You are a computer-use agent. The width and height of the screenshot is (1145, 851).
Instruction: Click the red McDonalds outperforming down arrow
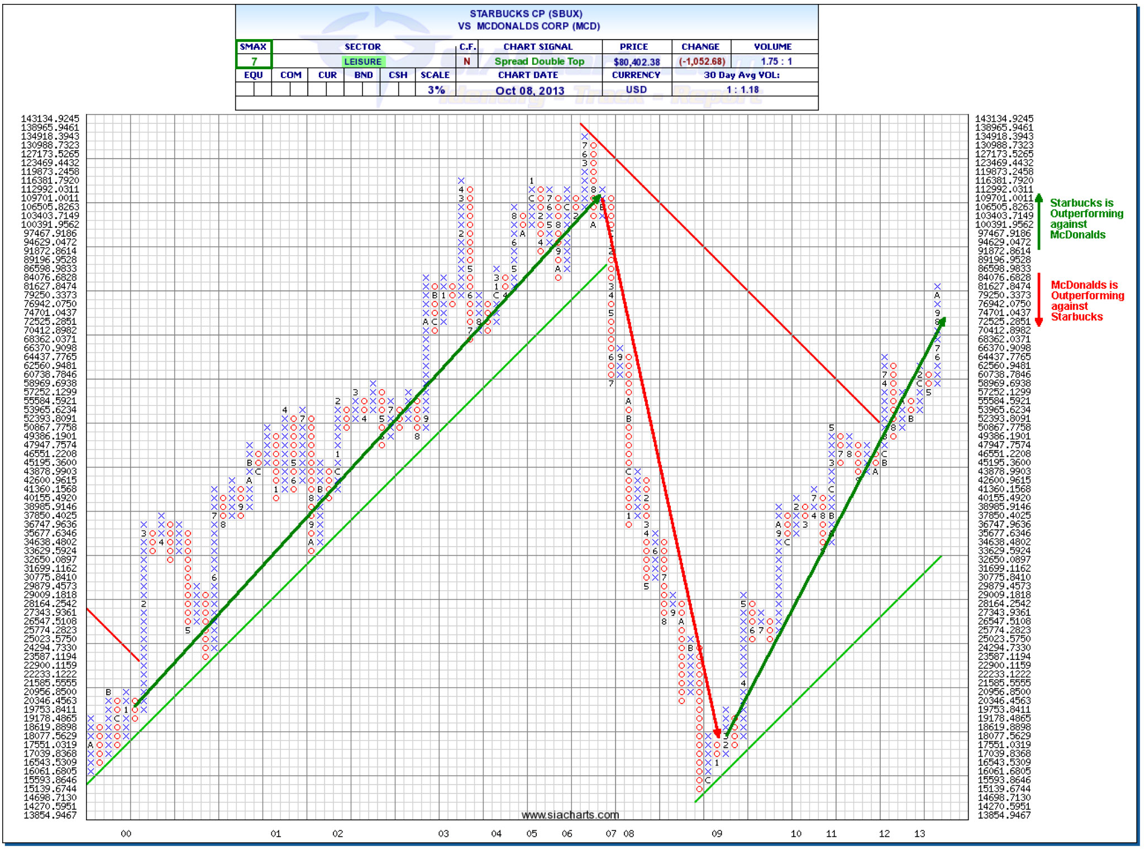click(x=1039, y=299)
